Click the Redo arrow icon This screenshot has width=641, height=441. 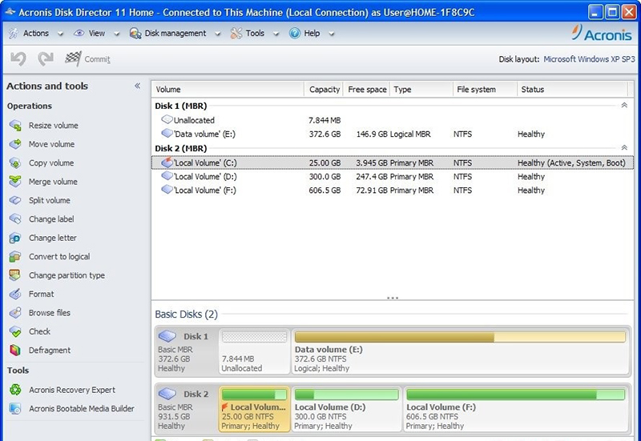point(46,59)
